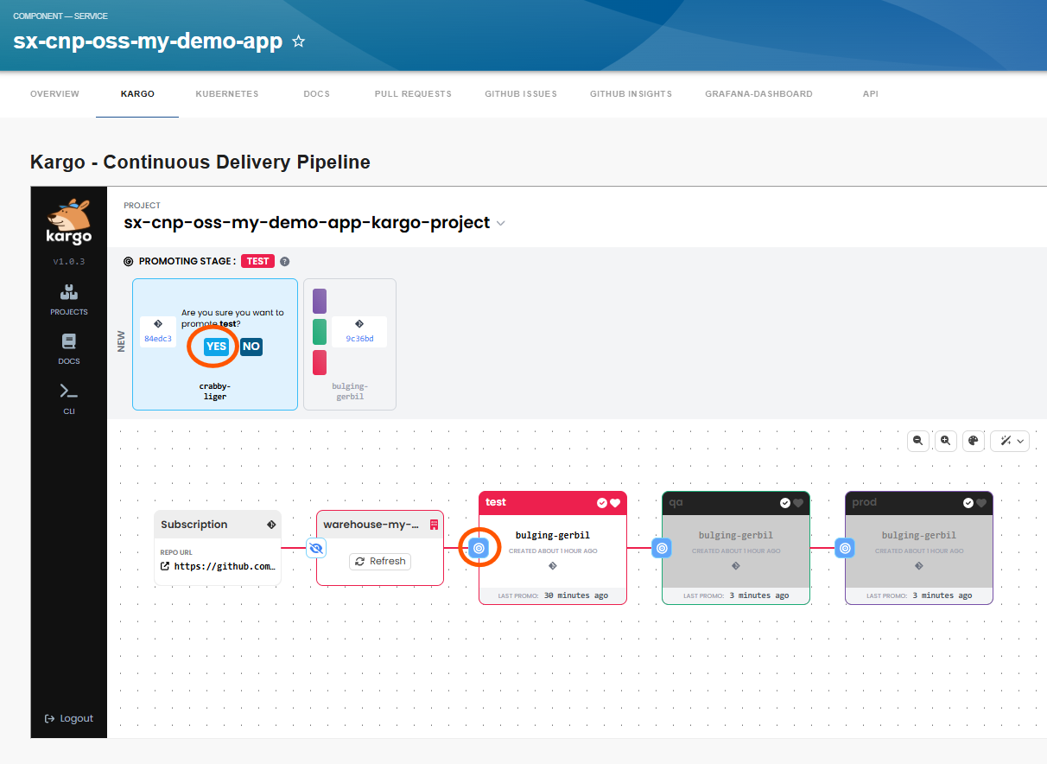Click the warehouse building icon

434,525
